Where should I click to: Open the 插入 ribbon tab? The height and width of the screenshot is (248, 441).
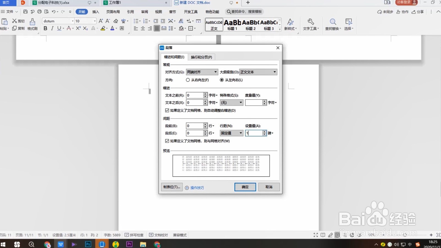[x=96, y=12]
